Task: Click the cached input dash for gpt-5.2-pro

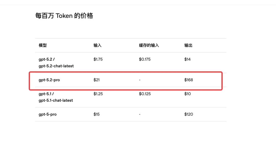Action: click(x=140, y=80)
